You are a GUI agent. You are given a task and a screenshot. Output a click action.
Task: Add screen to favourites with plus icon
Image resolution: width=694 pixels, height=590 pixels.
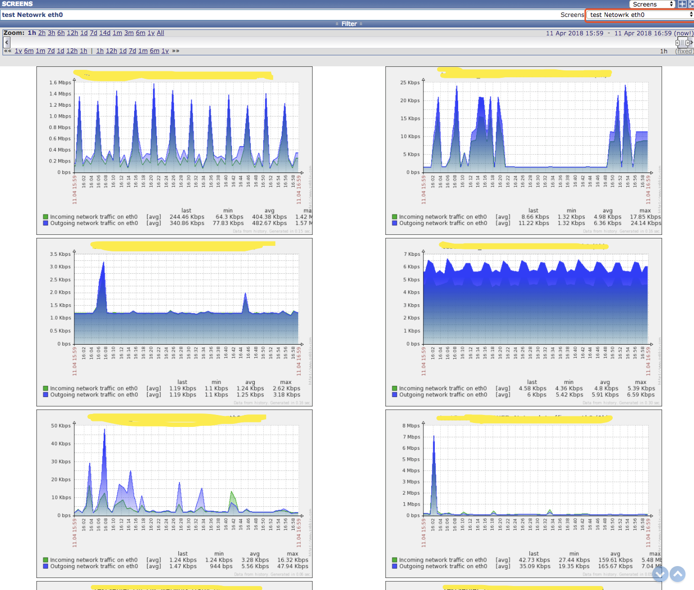[x=682, y=4]
